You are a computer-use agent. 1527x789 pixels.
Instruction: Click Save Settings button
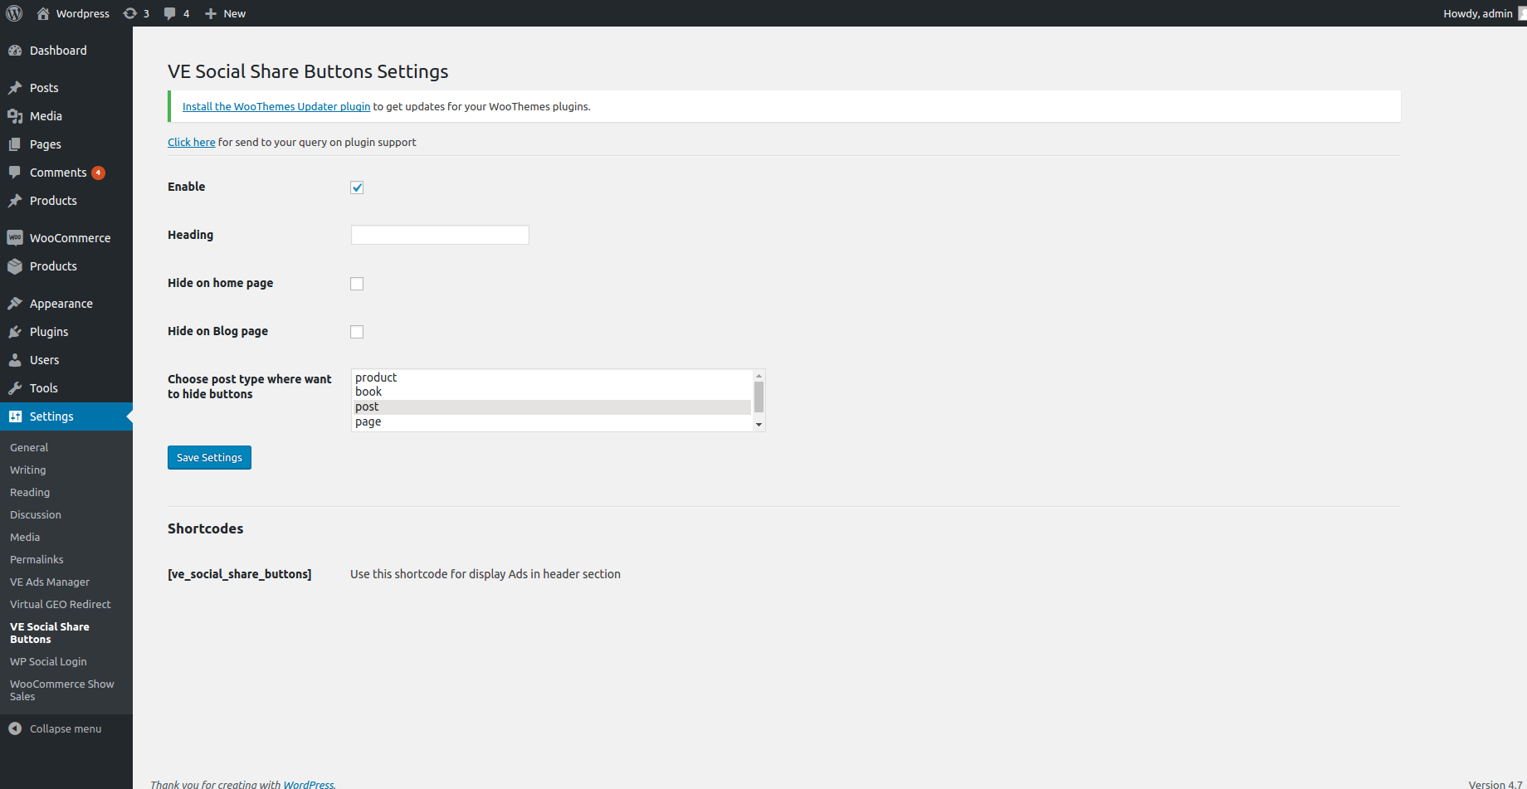tap(209, 457)
